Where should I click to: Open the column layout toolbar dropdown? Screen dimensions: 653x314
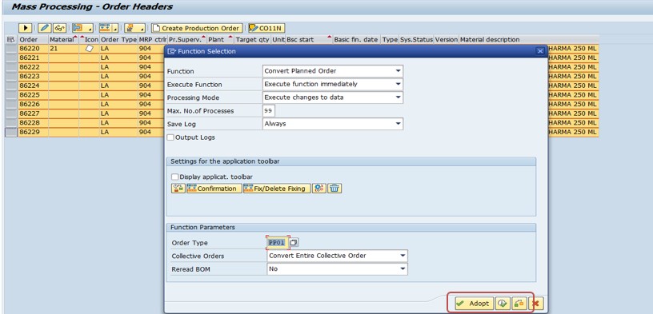coord(109,28)
